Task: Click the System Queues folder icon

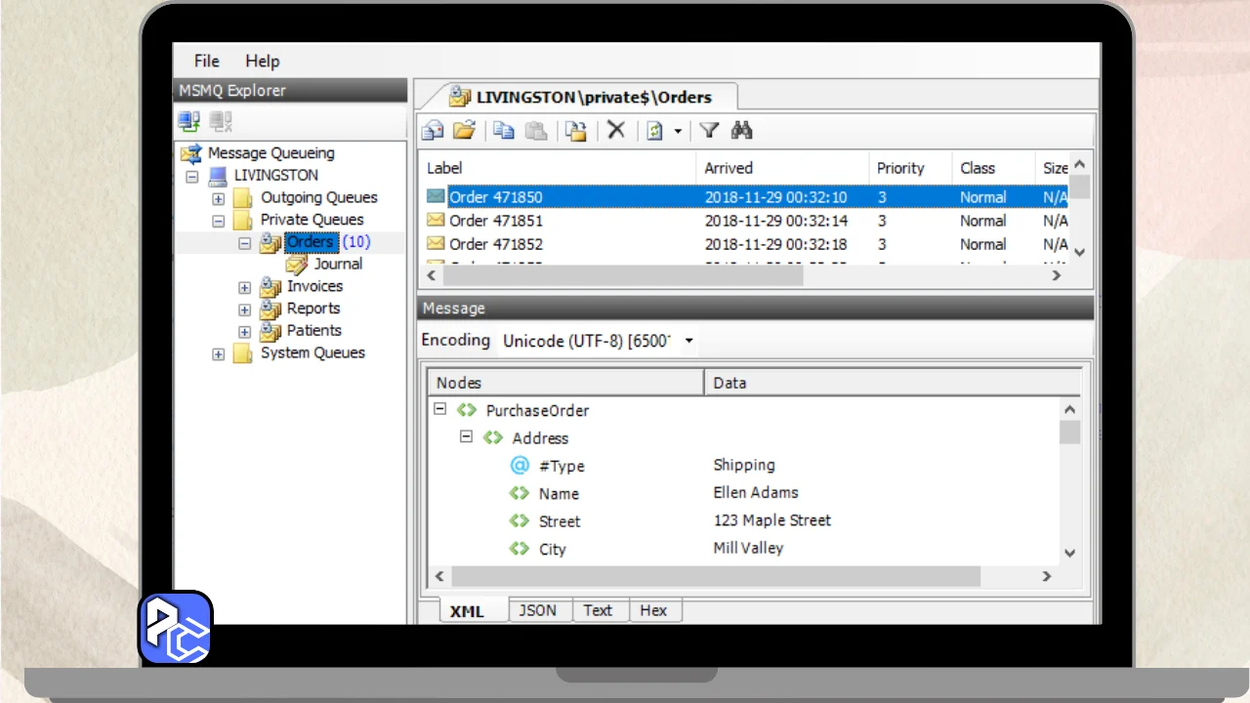Action: click(x=243, y=353)
